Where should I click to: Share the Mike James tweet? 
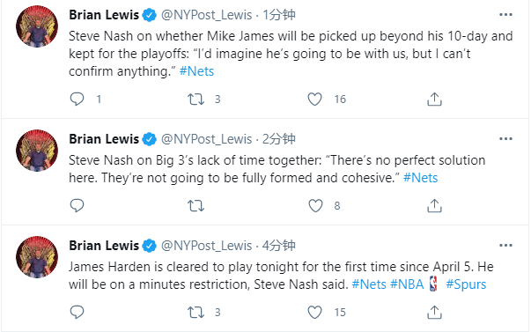(434, 100)
